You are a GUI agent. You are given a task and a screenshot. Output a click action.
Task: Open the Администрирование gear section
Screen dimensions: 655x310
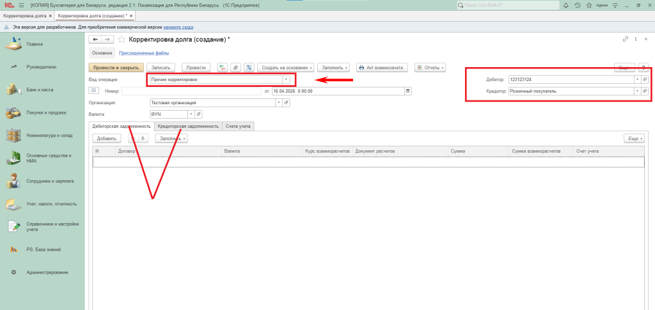click(x=47, y=272)
